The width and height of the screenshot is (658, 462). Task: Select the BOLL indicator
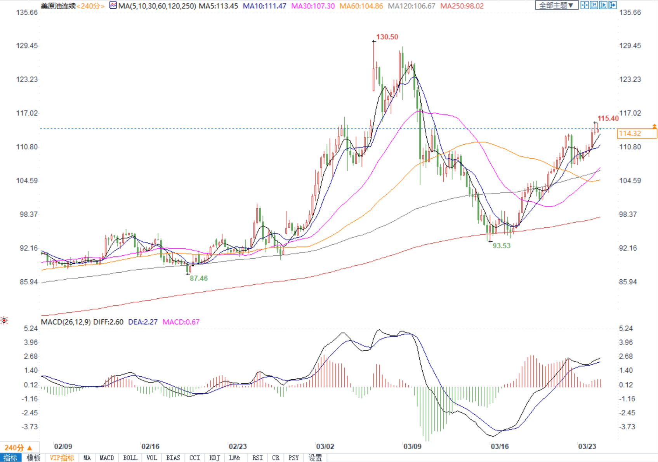pyautogui.click(x=130, y=458)
